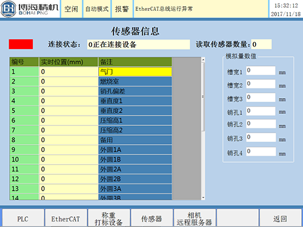Image resolution: width=303 pixels, height=227 pixels.
Task: Open the PLC tab
Action: pos(23,219)
